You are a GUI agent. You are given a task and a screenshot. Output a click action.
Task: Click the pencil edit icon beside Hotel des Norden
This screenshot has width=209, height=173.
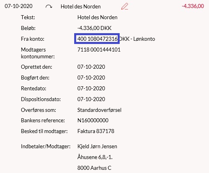click(x=124, y=6)
